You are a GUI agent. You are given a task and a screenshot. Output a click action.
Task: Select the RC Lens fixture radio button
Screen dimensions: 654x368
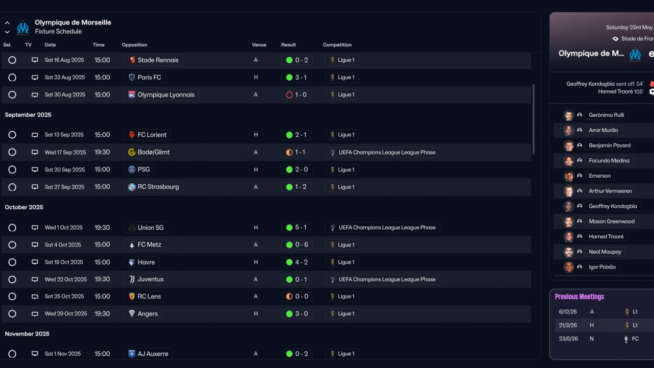[12, 297]
